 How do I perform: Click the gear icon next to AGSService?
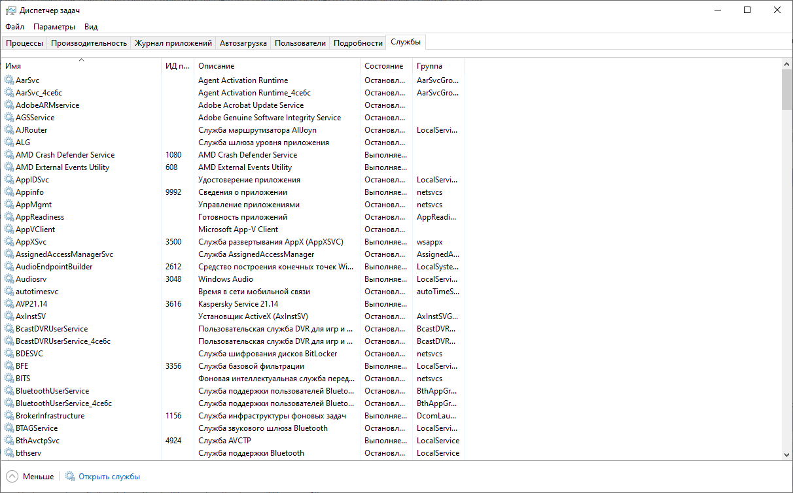(9, 118)
